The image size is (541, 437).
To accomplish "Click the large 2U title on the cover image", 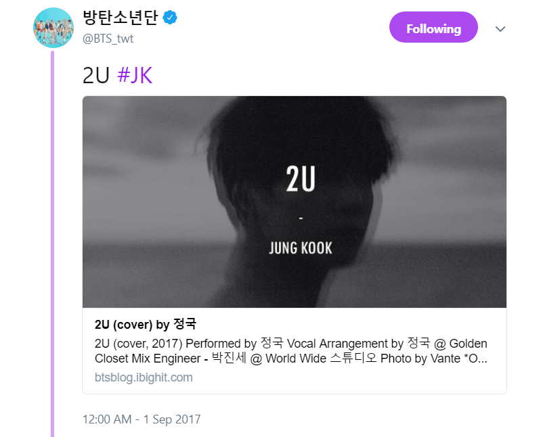I will (x=301, y=179).
